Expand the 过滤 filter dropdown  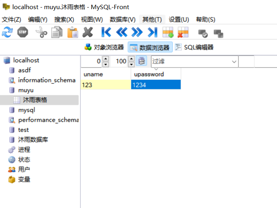234,62
